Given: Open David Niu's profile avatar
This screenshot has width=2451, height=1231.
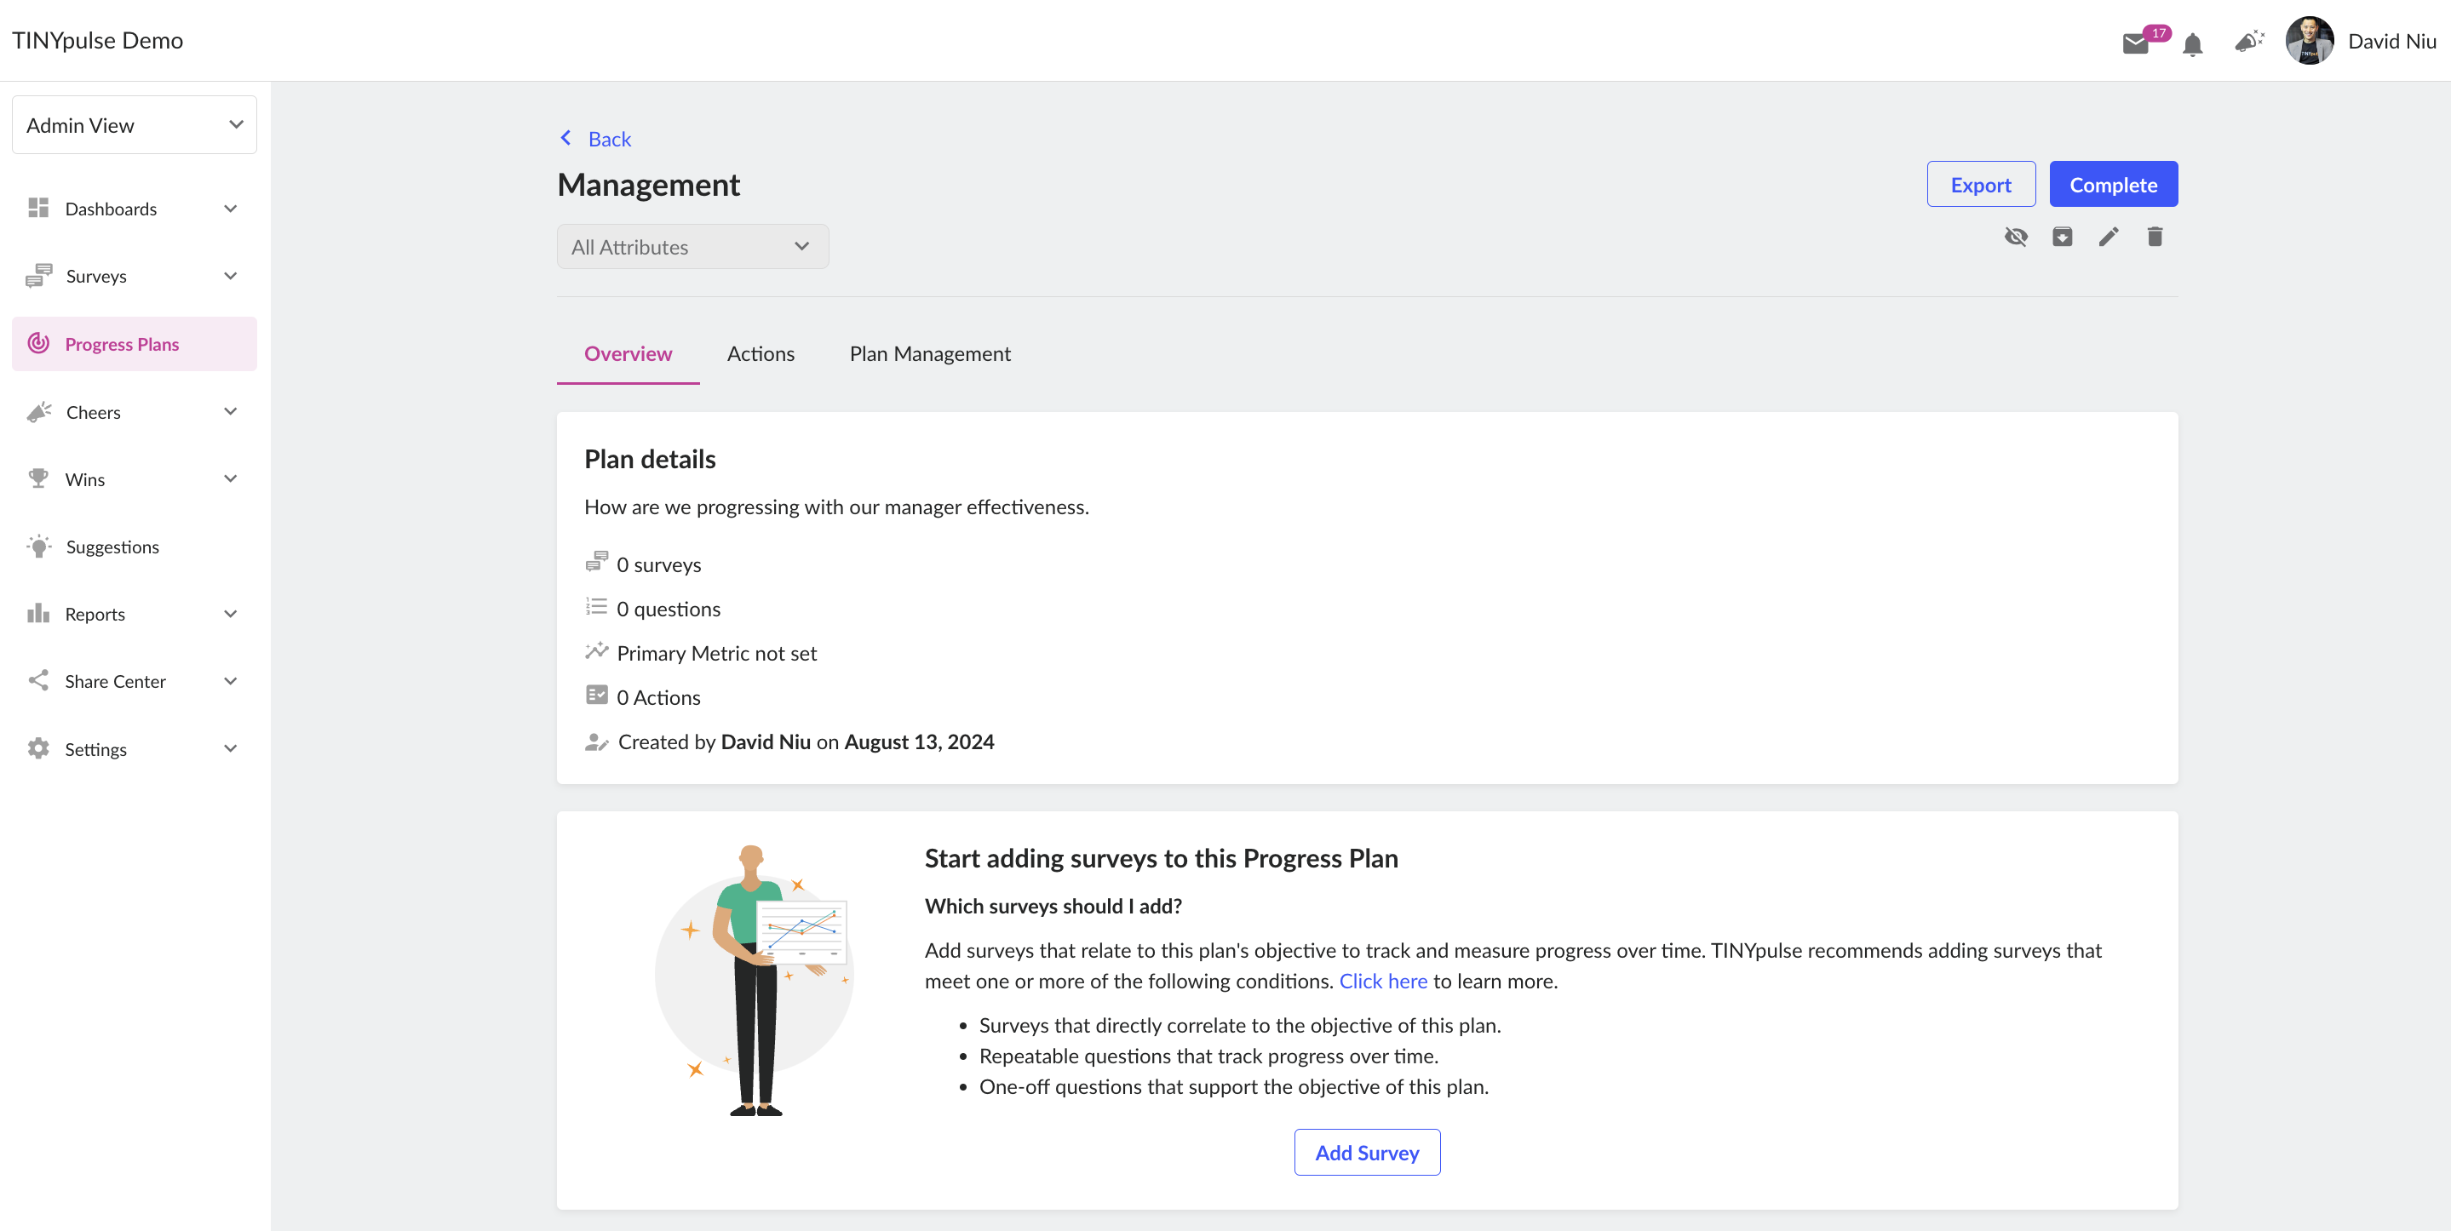Looking at the screenshot, I should pyautogui.click(x=2310, y=41).
